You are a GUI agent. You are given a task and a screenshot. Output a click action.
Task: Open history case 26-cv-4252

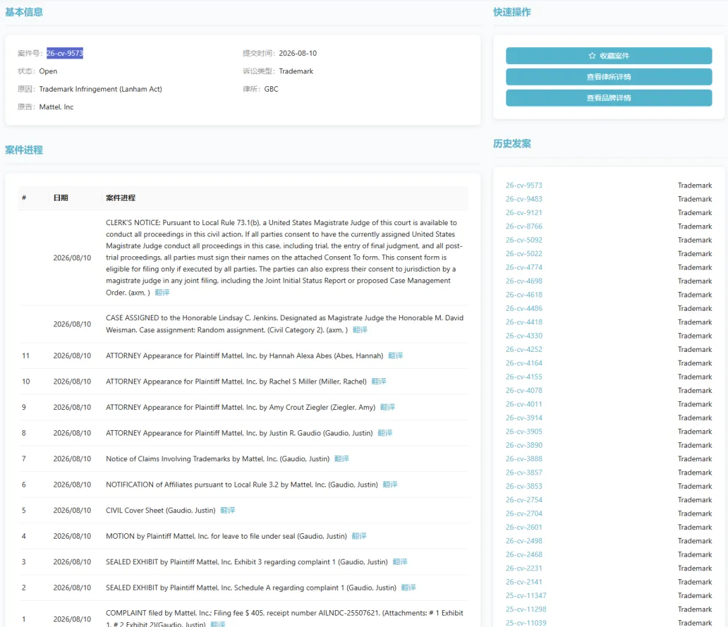coord(524,350)
